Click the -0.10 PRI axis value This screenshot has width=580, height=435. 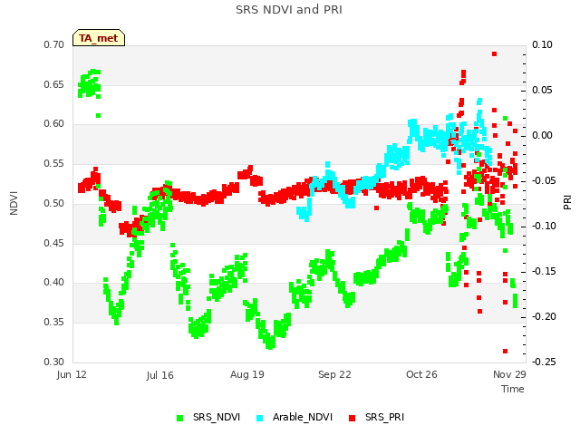click(x=544, y=226)
